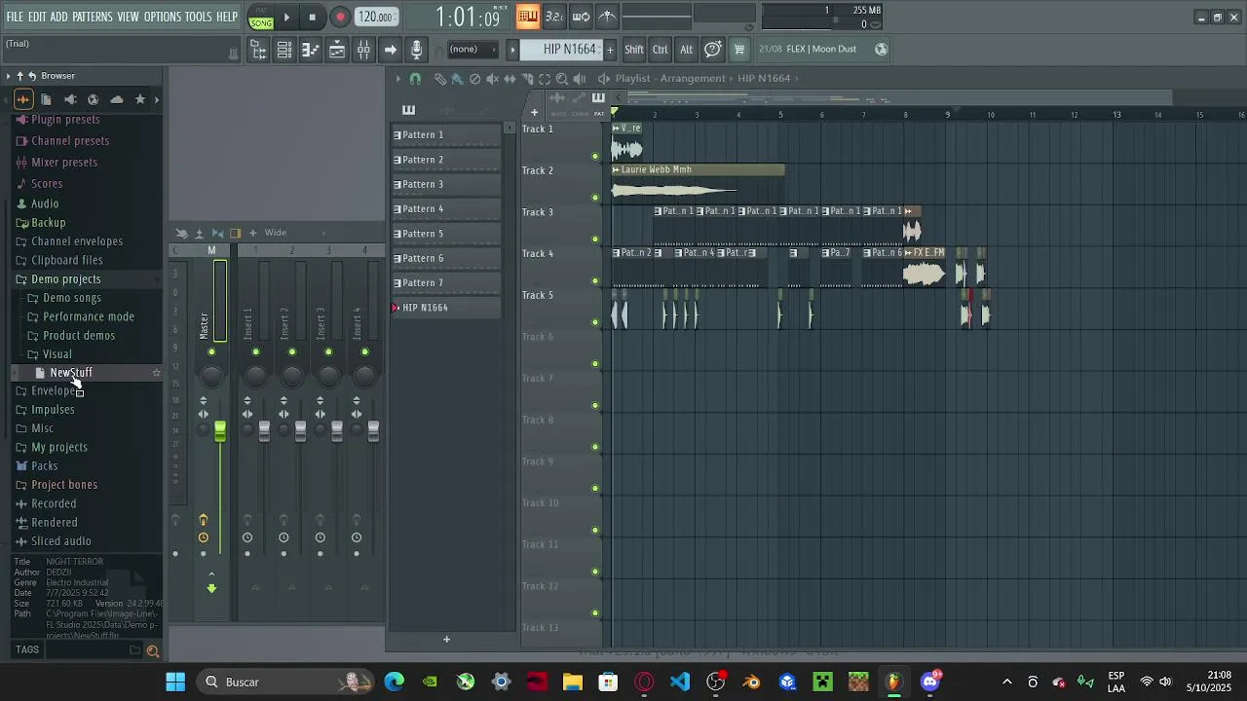The image size is (1247, 701).
Task: Expand the Performance mode folder
Action: (88, 316)
